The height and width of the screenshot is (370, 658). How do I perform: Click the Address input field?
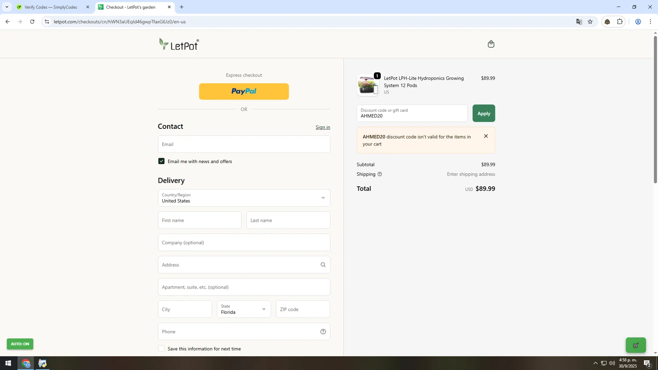[244, 265]
